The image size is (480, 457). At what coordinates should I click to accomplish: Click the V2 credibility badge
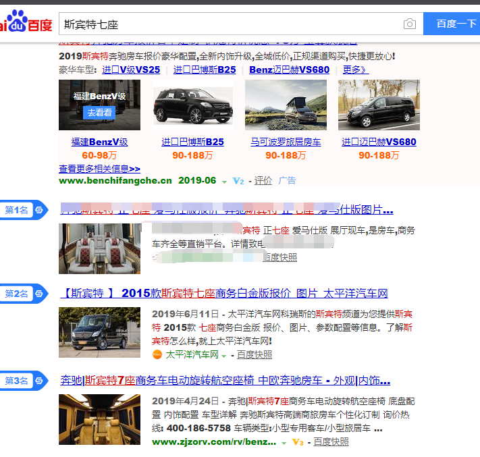point(238,181)
